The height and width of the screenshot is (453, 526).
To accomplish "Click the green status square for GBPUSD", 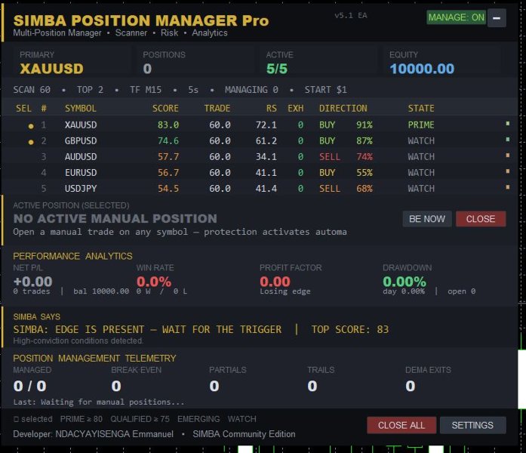I will click(x=508, y=139).
